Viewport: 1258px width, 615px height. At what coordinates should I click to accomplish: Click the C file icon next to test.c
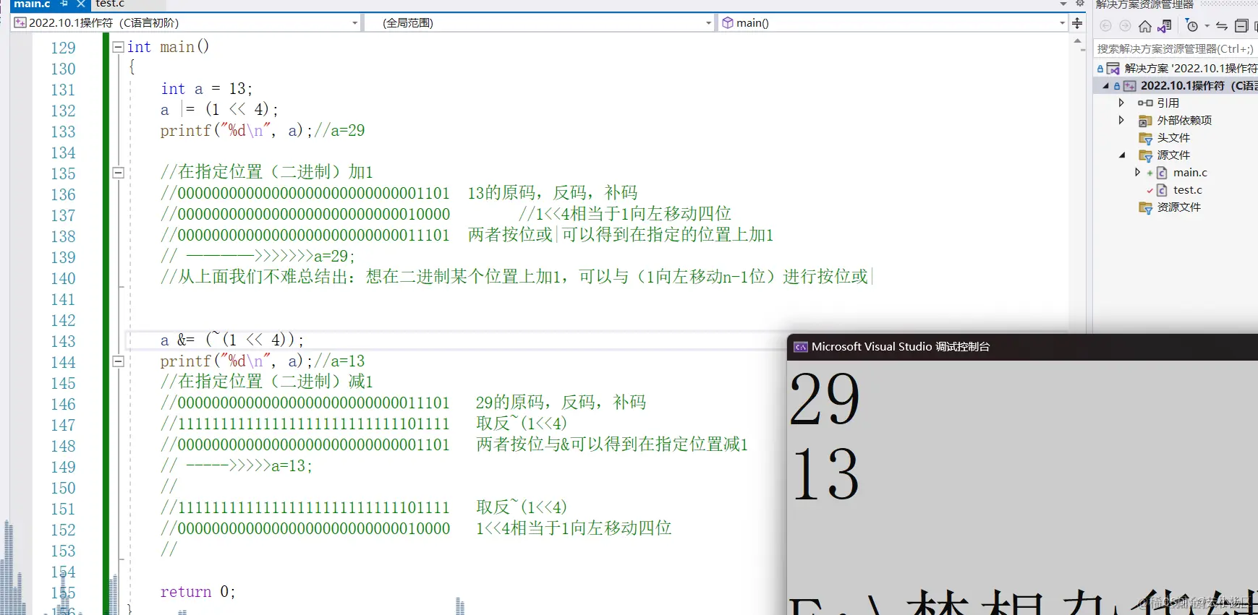[x=1162, y=190]
